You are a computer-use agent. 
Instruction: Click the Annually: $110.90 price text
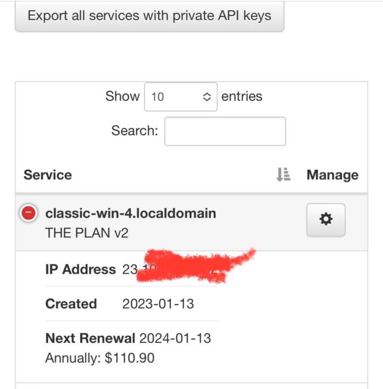[x=100, y=358]
